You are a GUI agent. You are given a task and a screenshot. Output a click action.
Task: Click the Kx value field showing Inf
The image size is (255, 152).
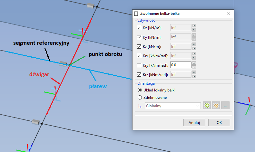coord(181,28)
